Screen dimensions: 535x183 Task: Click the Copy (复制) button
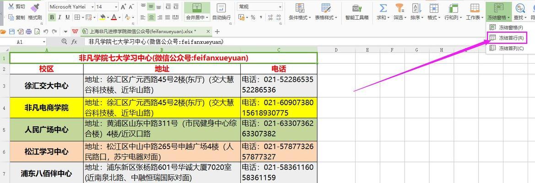pyautogui.click(x=17, y=17)
